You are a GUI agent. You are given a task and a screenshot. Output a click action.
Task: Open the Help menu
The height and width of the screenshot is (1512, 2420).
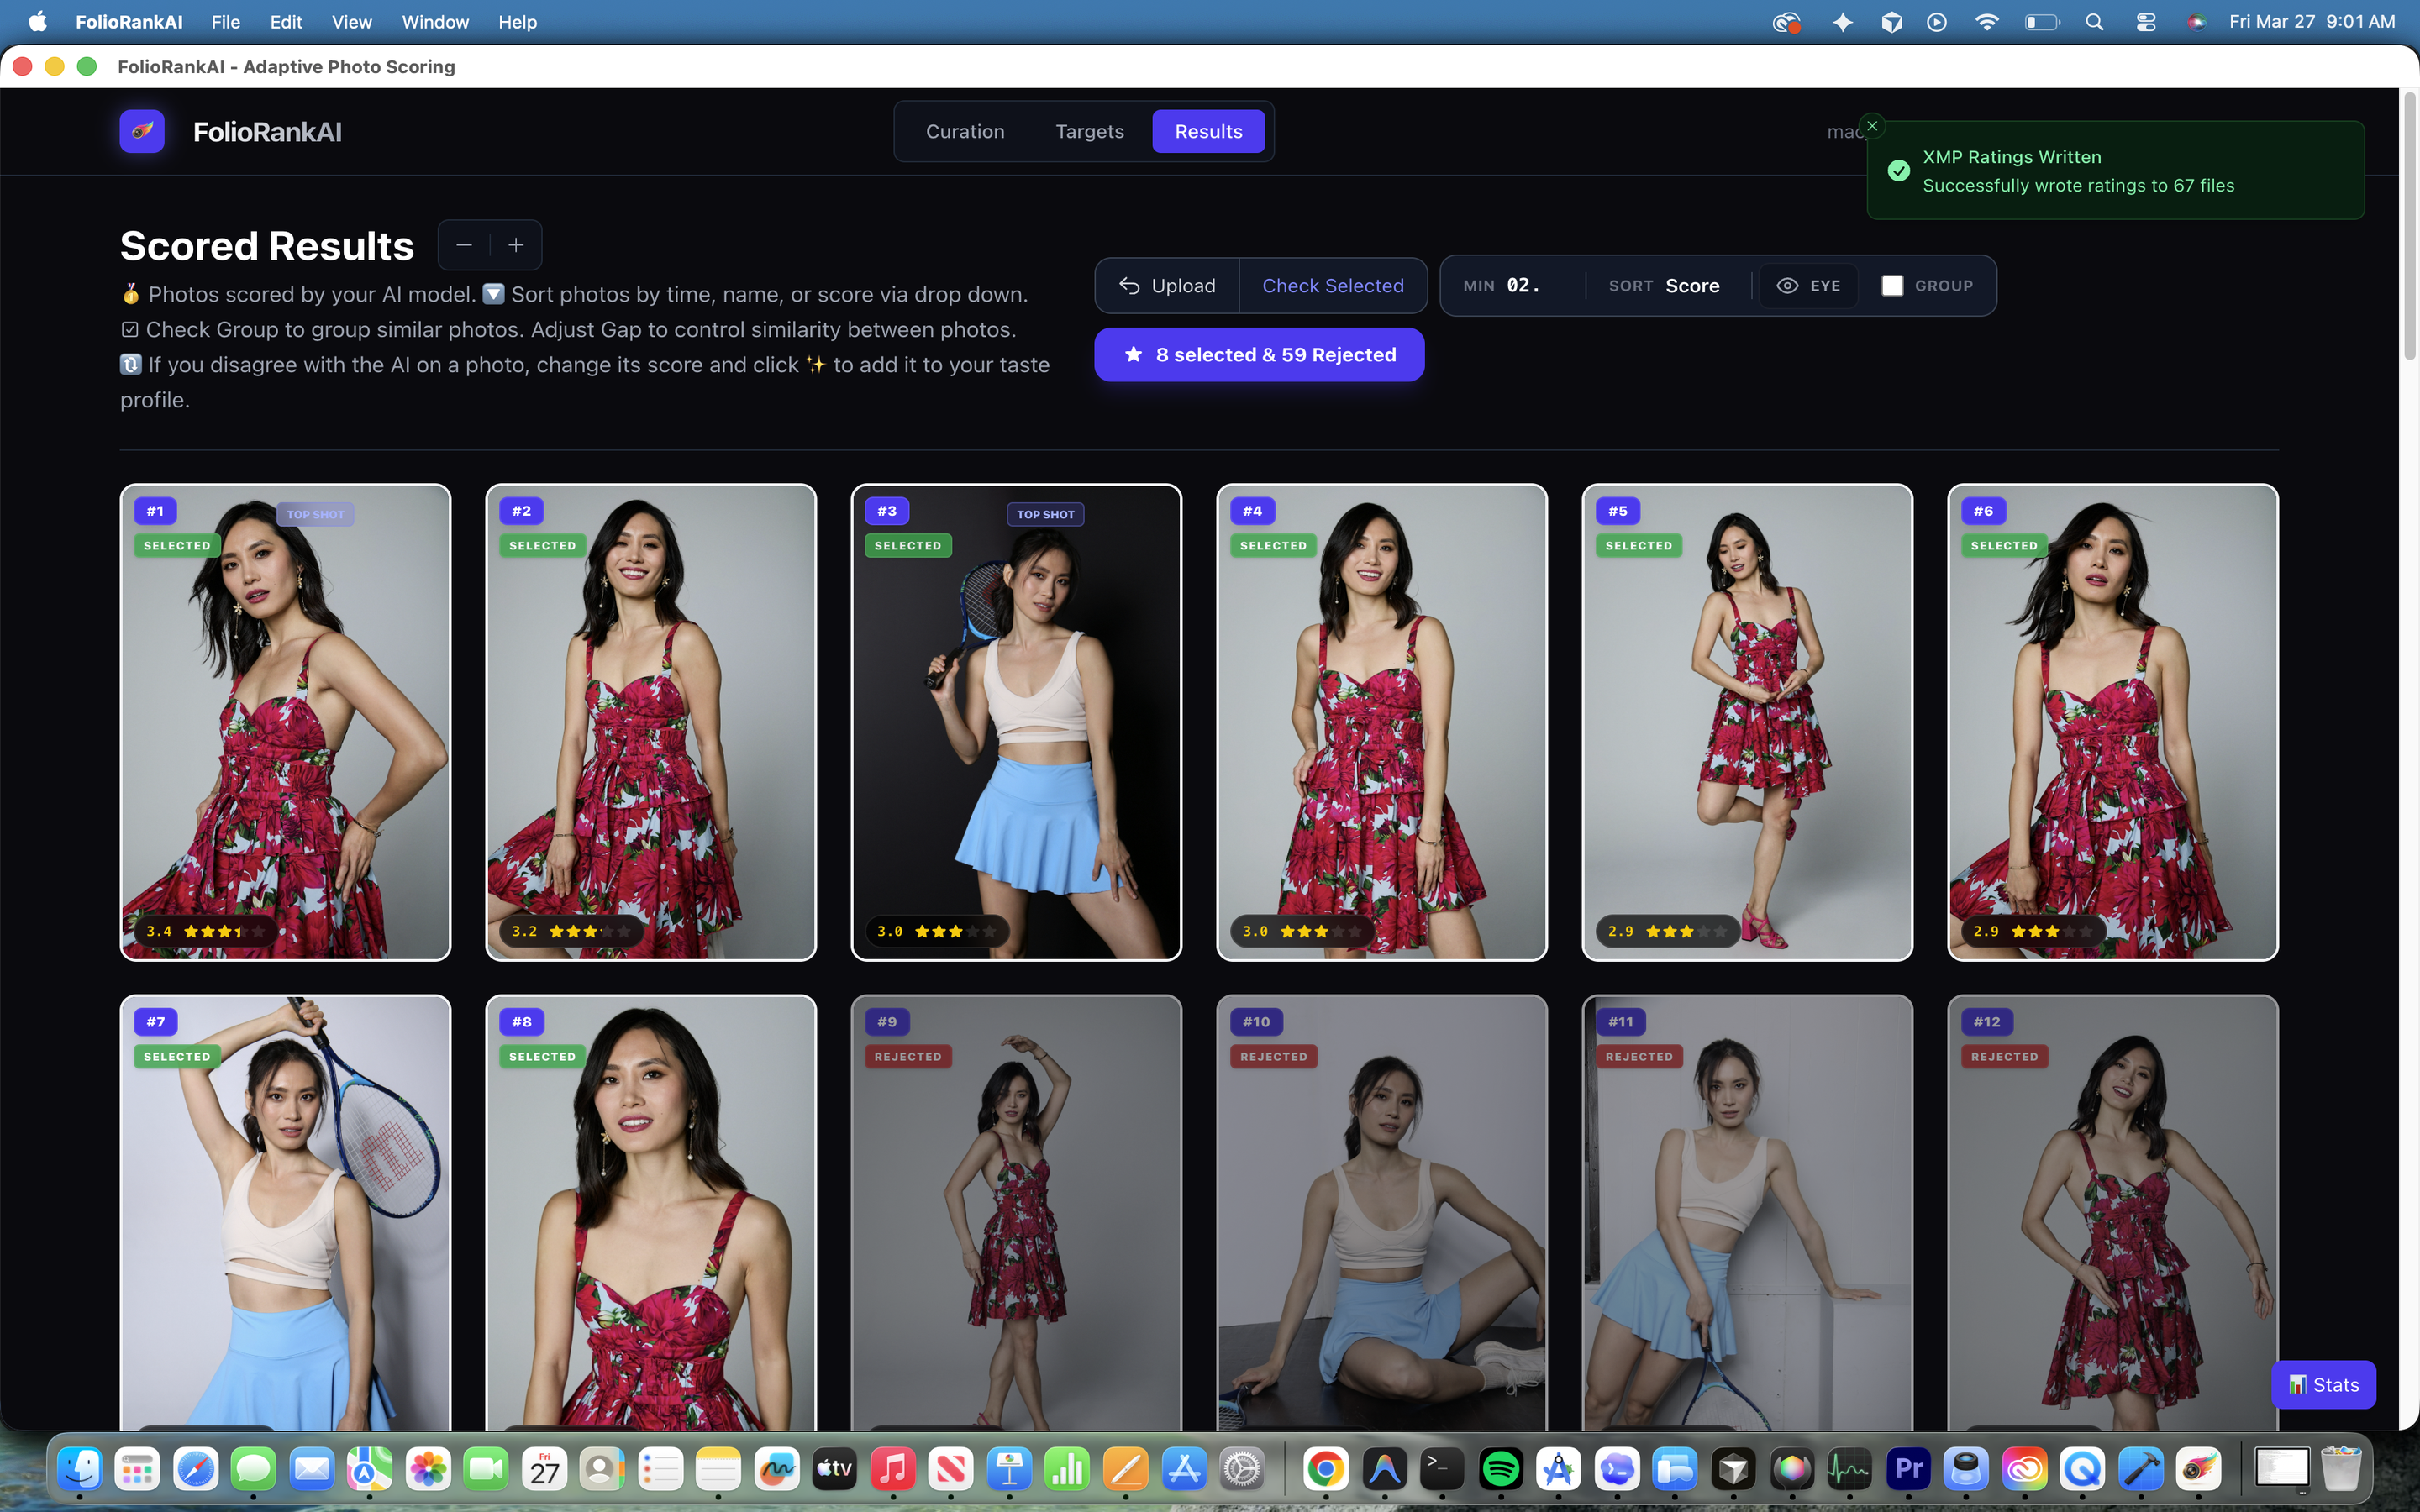click(x=517, y=22)
